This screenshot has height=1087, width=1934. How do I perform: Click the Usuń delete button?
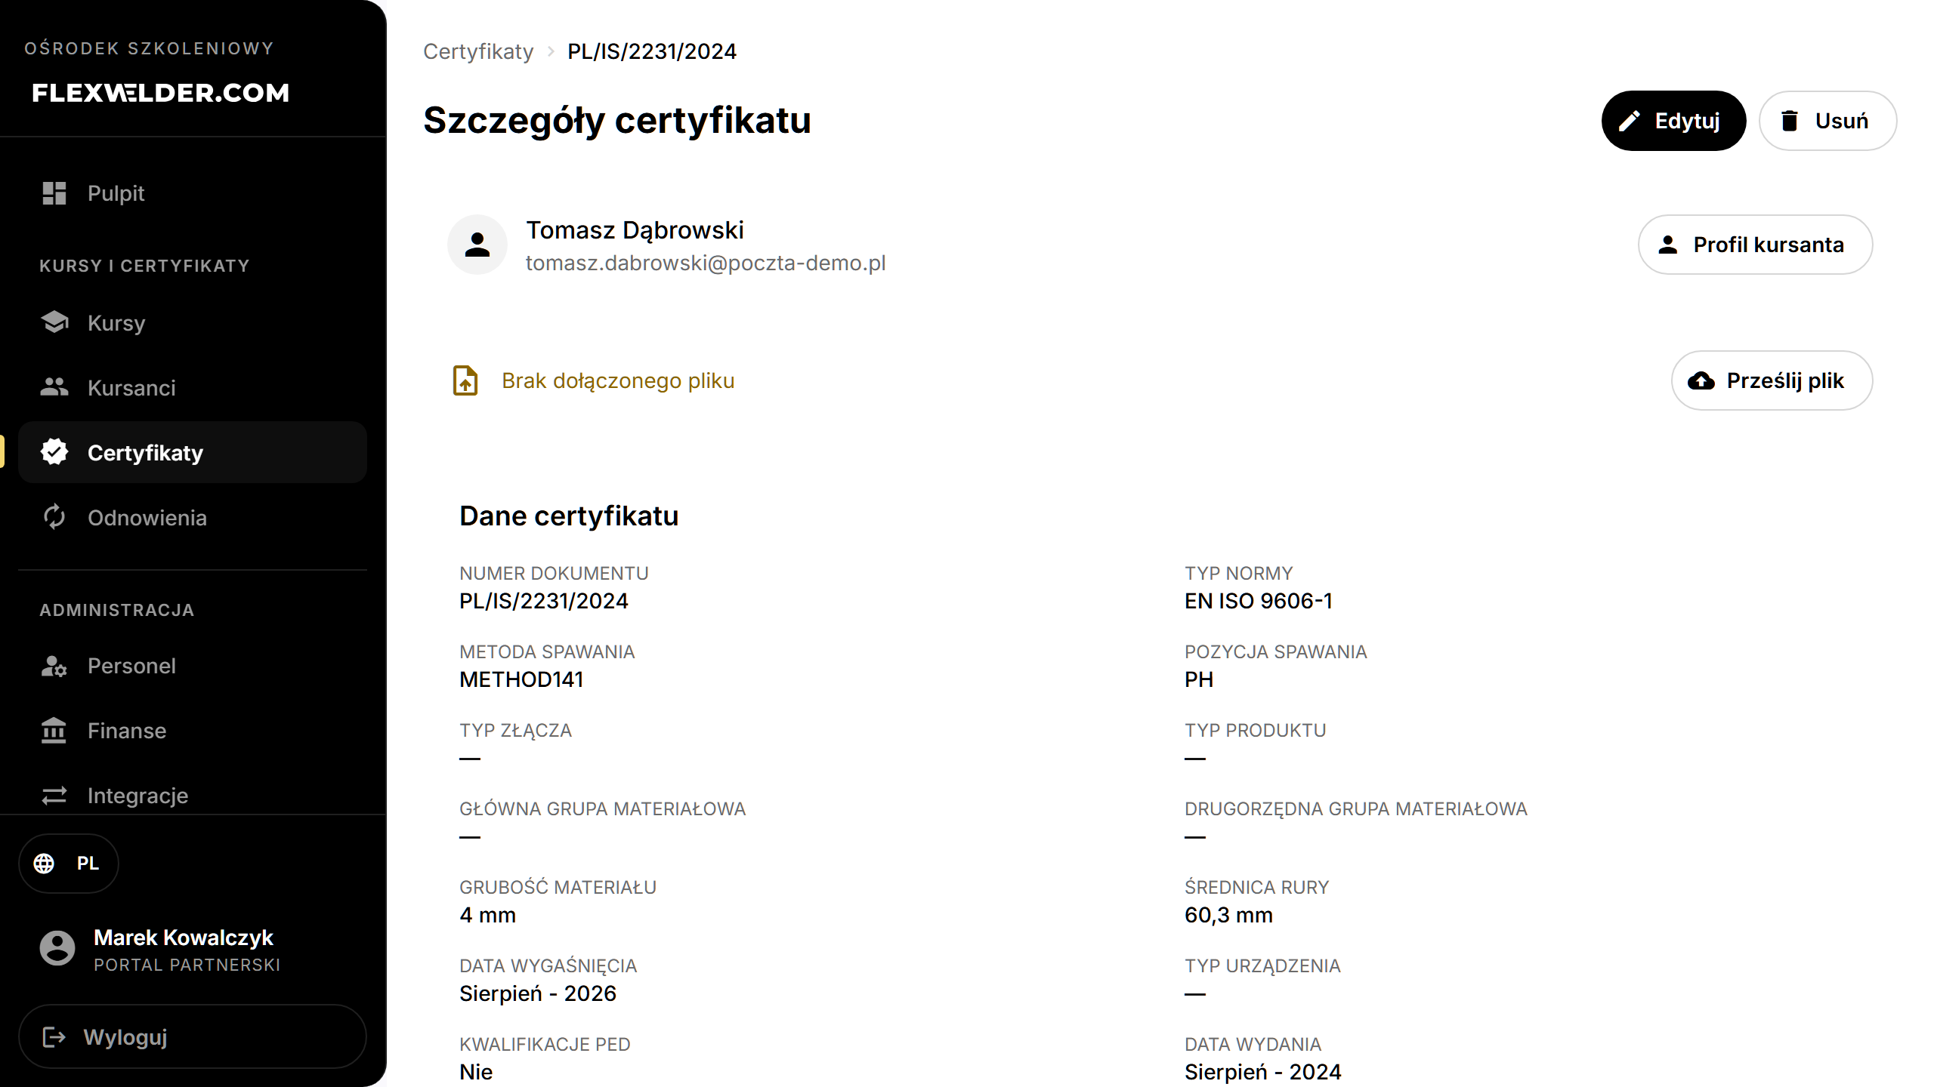point(1828,121)
